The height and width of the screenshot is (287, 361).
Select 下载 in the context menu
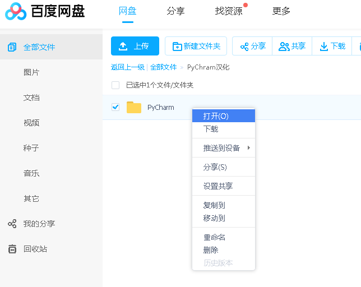pos(224,129)
